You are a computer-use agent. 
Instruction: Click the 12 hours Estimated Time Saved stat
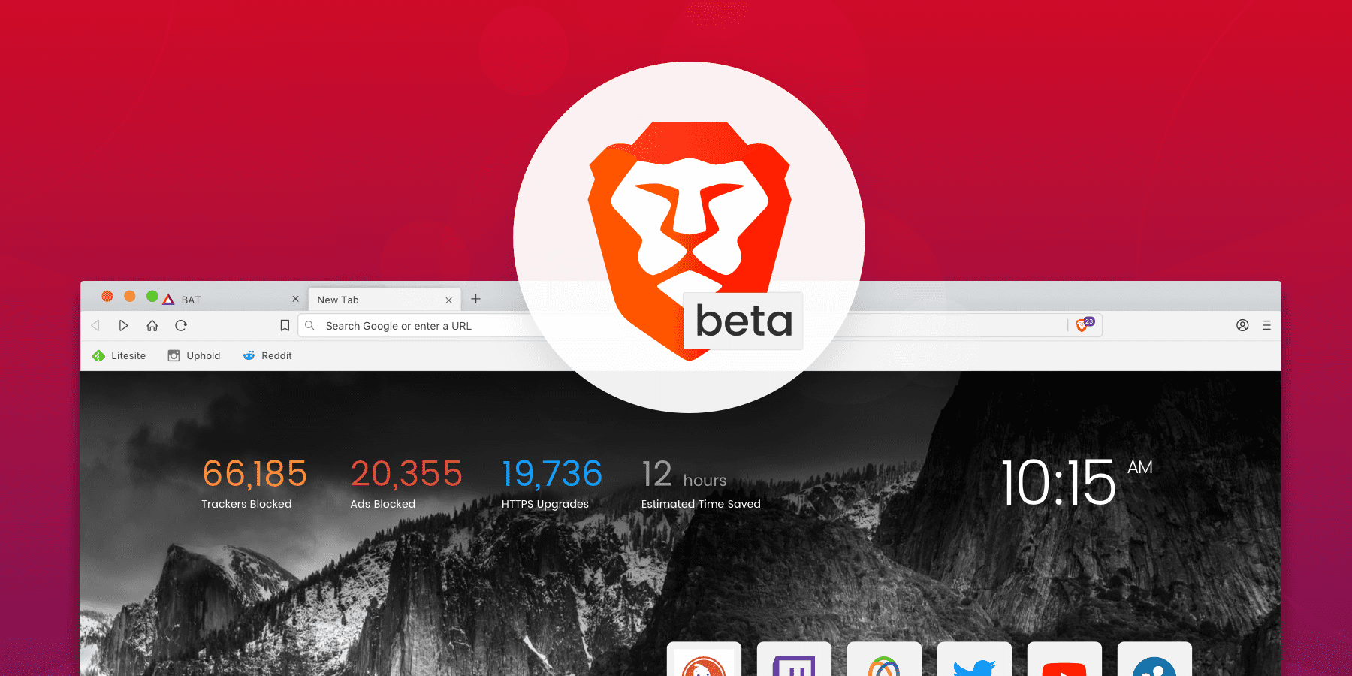click(701, 484)
